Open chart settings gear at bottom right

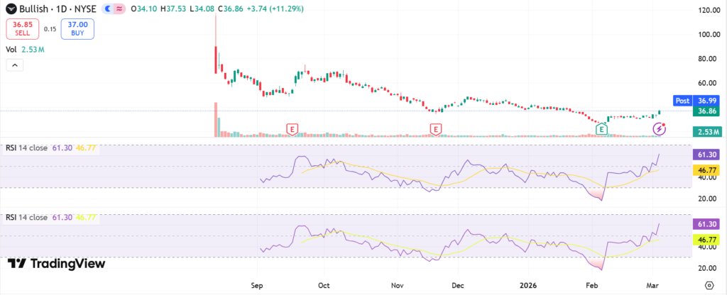tap(708, 284)
